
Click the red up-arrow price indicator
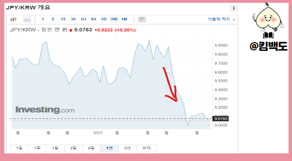[x=71, y=30]
